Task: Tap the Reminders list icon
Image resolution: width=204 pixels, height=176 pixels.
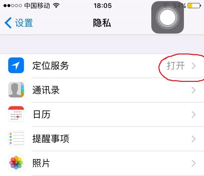Action: (16, 138)
